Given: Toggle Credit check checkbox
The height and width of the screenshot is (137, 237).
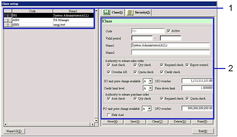Looking at the screenshot, I should click(162, 72).
